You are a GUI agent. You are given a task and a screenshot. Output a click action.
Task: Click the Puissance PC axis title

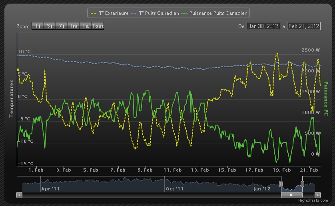[326, 98]
